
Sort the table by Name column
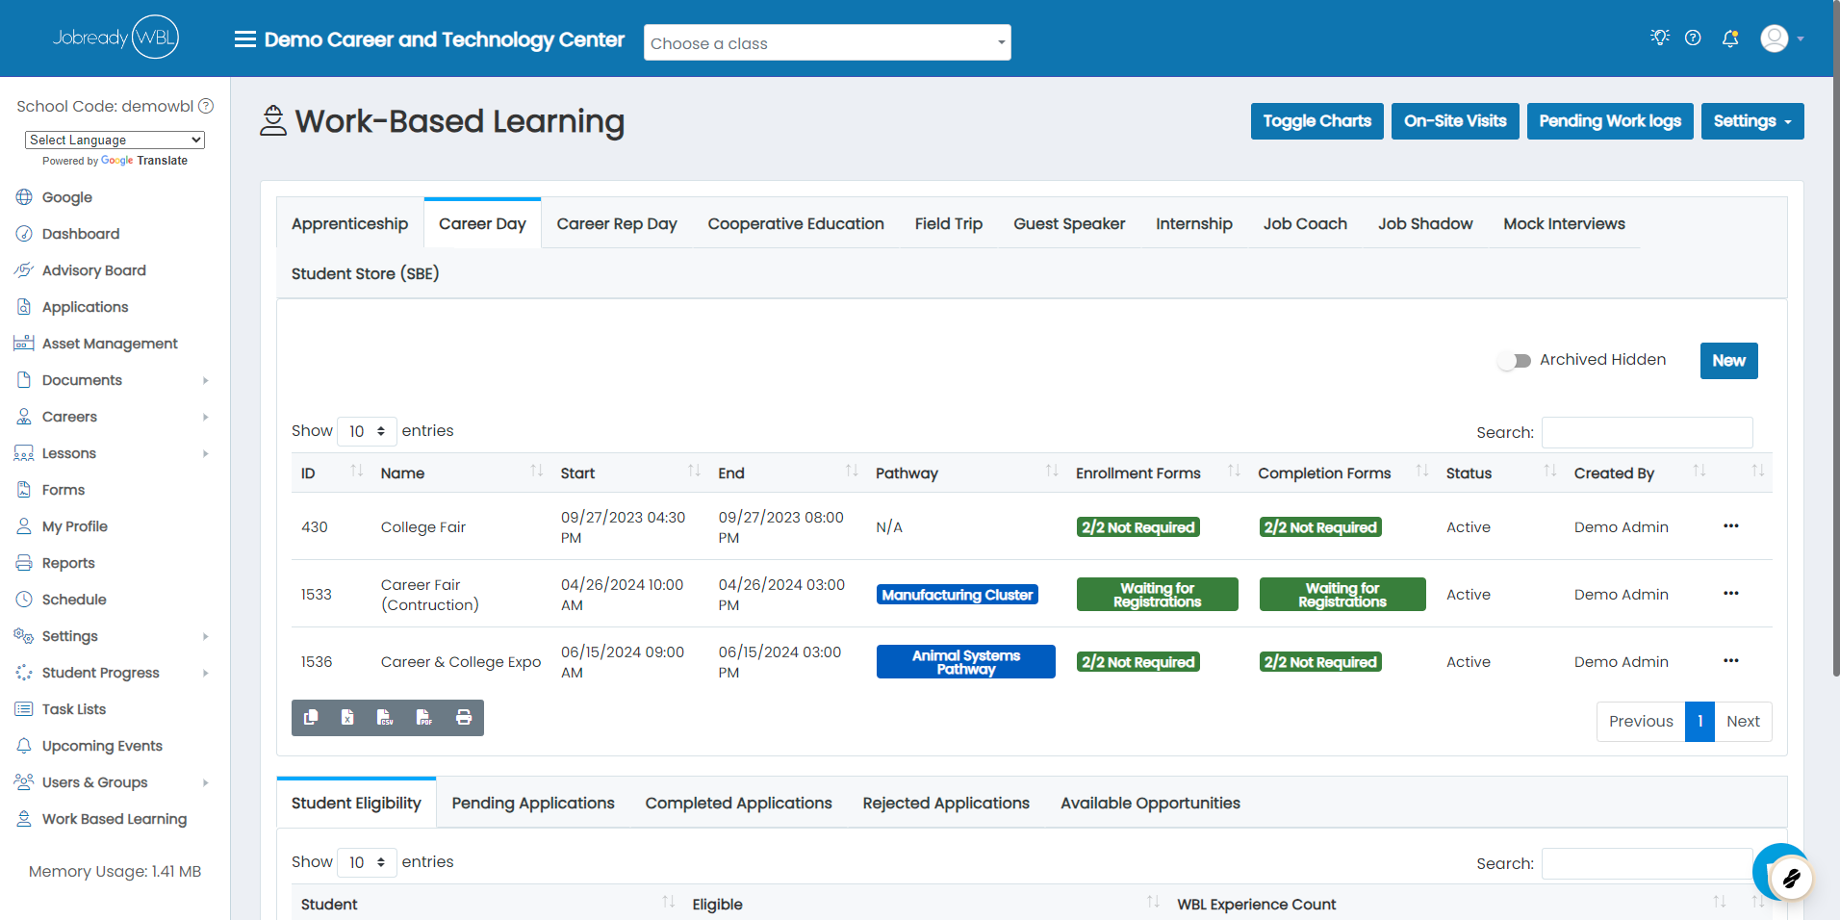click(461, 473)
